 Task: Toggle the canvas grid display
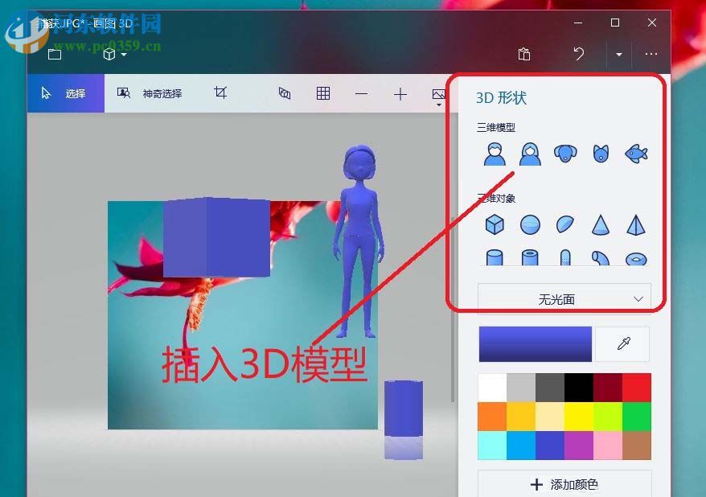[323, 93]
